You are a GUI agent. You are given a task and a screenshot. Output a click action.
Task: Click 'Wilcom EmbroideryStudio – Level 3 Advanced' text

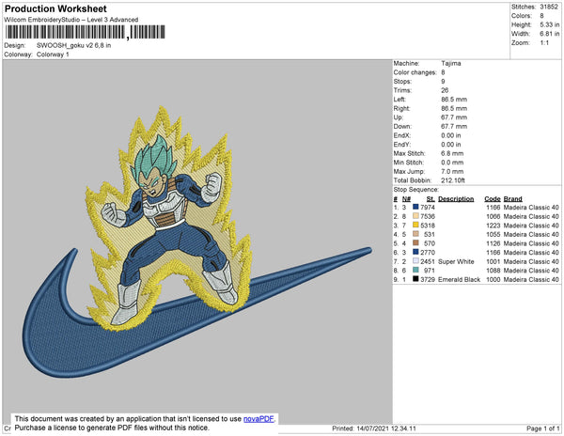click(x=71, y=20)
